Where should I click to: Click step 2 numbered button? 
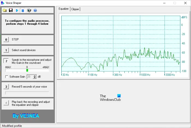pos(6,61)
